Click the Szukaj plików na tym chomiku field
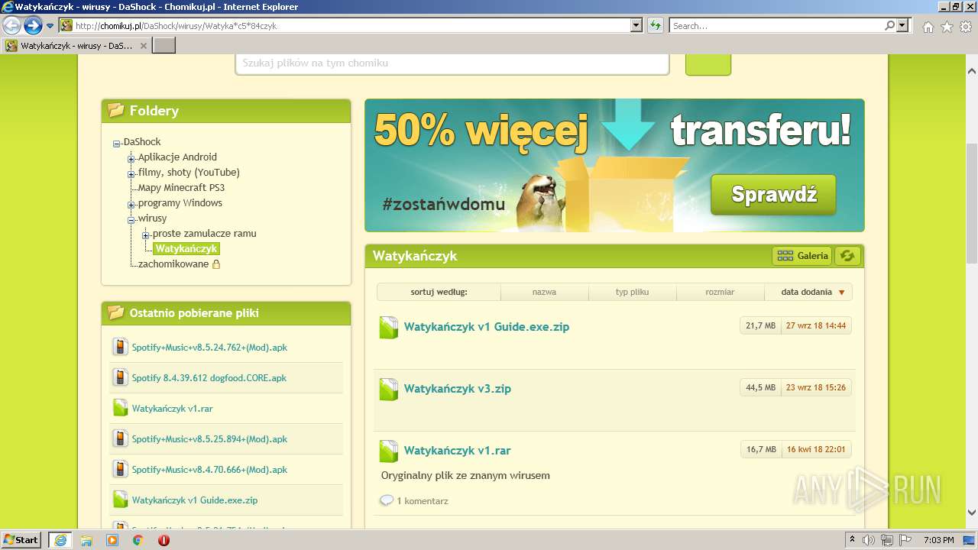 [x=452, y=63]
